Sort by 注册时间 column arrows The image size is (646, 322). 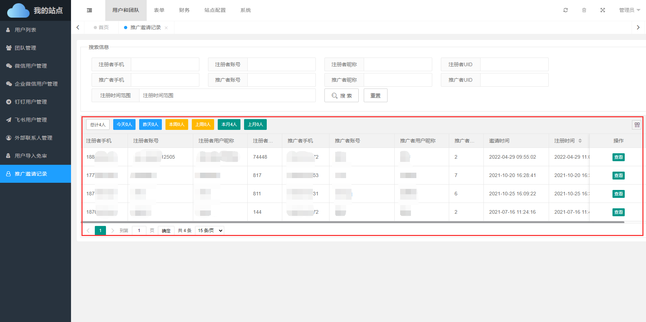pos(580,141)
